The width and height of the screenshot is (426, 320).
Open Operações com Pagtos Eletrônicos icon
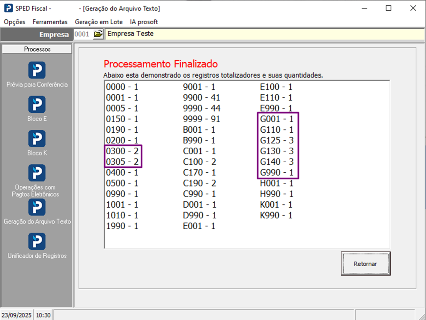pos(37,173)
